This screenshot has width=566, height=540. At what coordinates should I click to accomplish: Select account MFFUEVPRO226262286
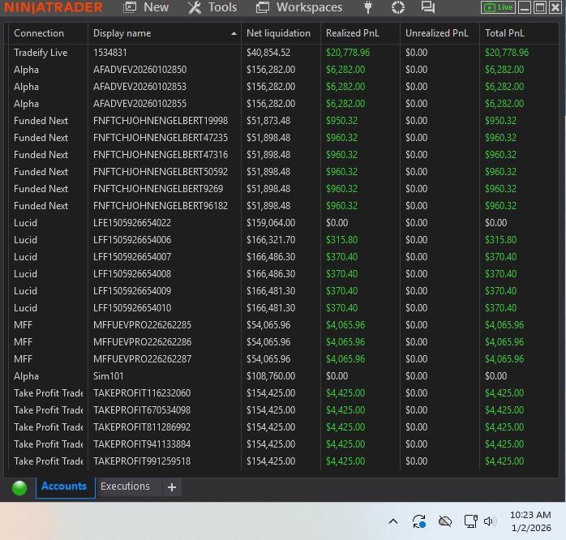click(x=142, y=342)
